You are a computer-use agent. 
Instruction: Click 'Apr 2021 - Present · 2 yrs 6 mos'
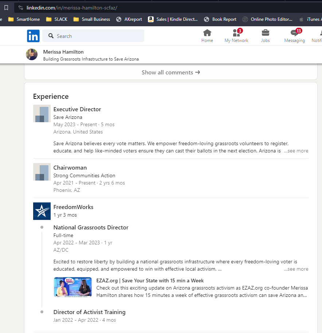click(89, 183)
